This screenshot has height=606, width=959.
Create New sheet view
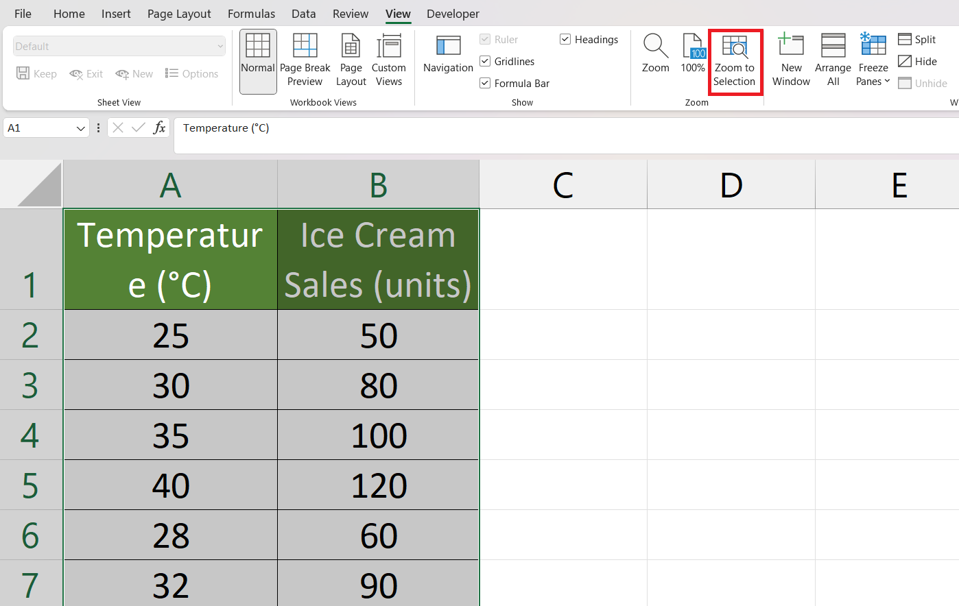[x=134, y=74]
